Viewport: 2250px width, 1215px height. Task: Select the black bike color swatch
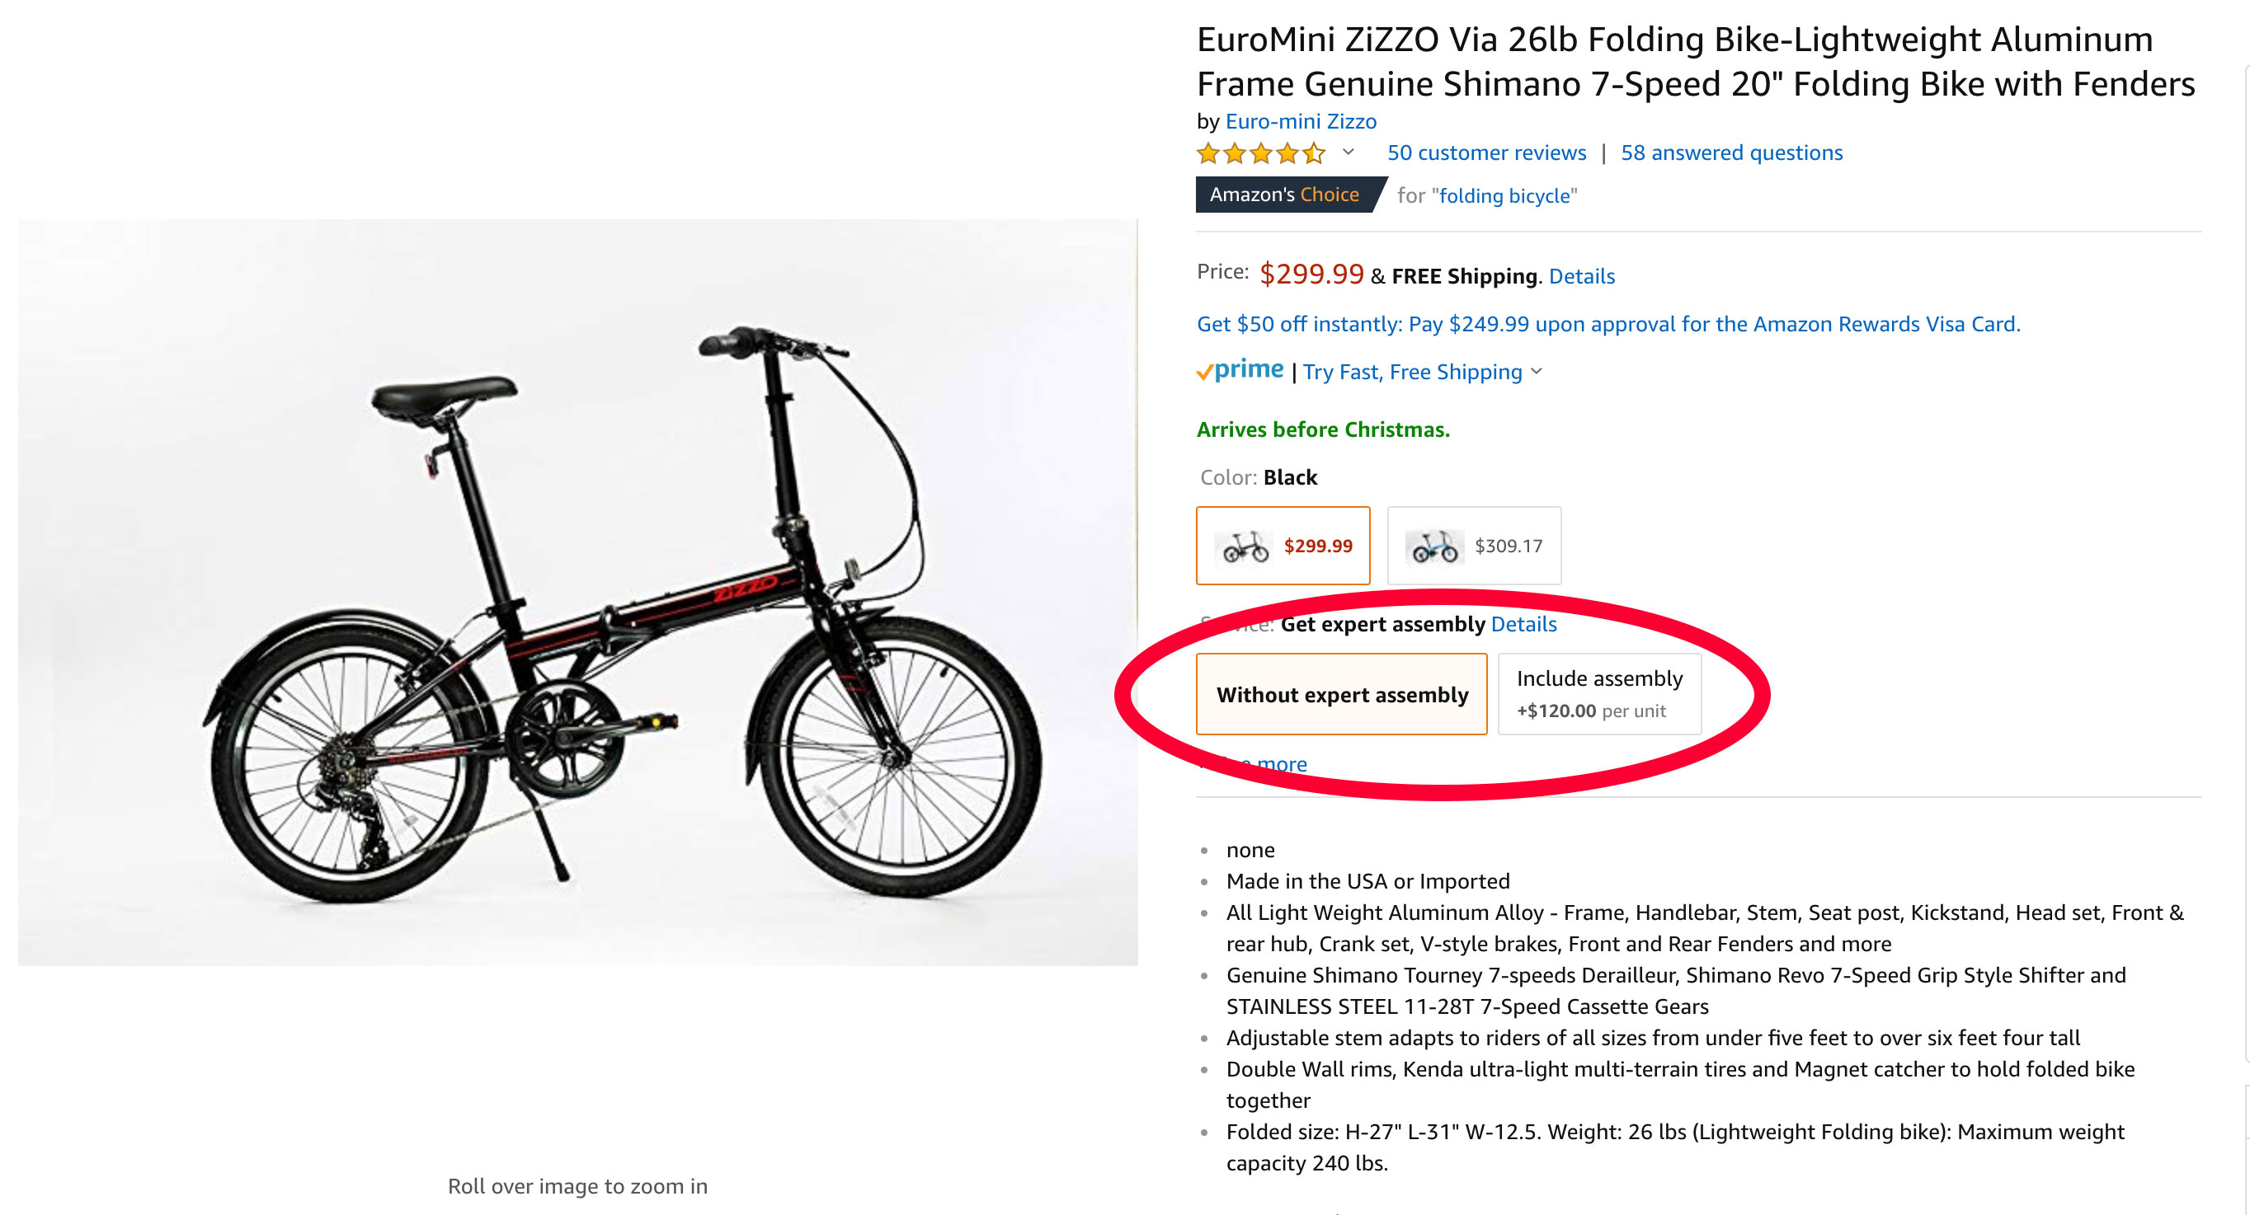1283,546
